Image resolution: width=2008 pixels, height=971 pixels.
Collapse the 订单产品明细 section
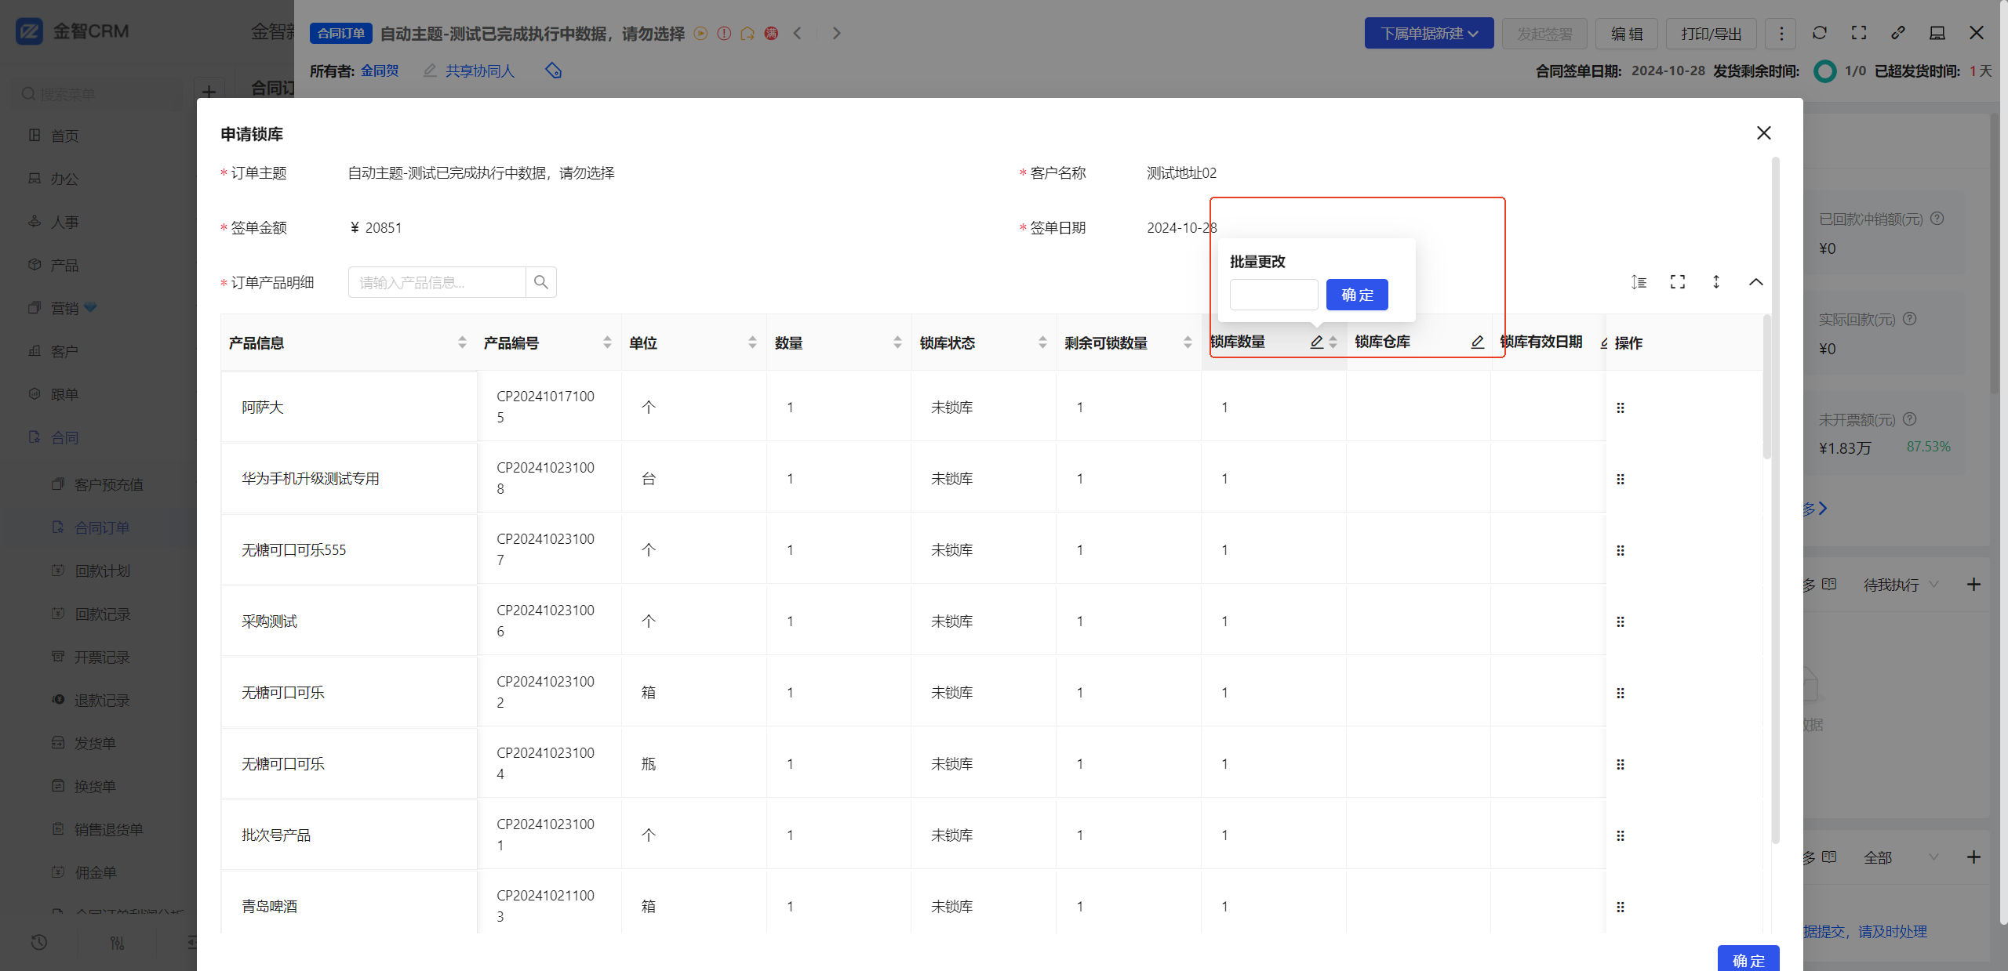pos(1755,282)
